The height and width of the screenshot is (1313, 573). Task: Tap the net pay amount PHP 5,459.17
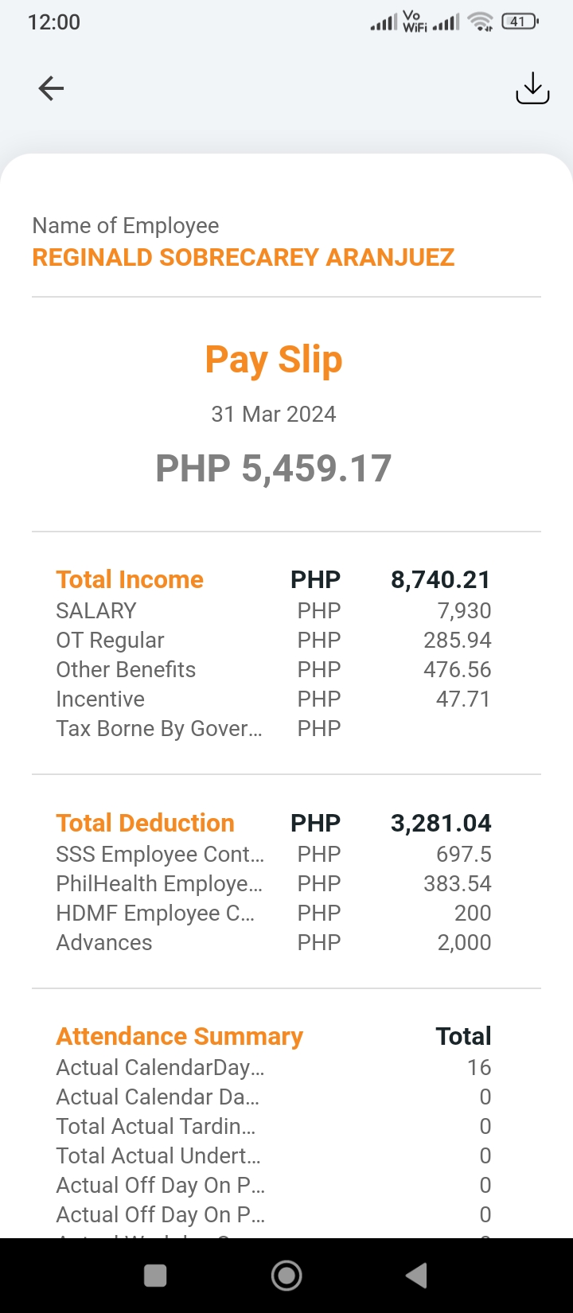(x=274, y=468)
